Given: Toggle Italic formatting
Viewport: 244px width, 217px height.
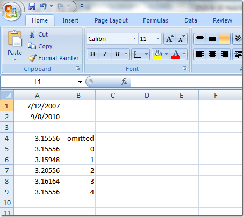Looking at the screenshot, I should (105, 54).
